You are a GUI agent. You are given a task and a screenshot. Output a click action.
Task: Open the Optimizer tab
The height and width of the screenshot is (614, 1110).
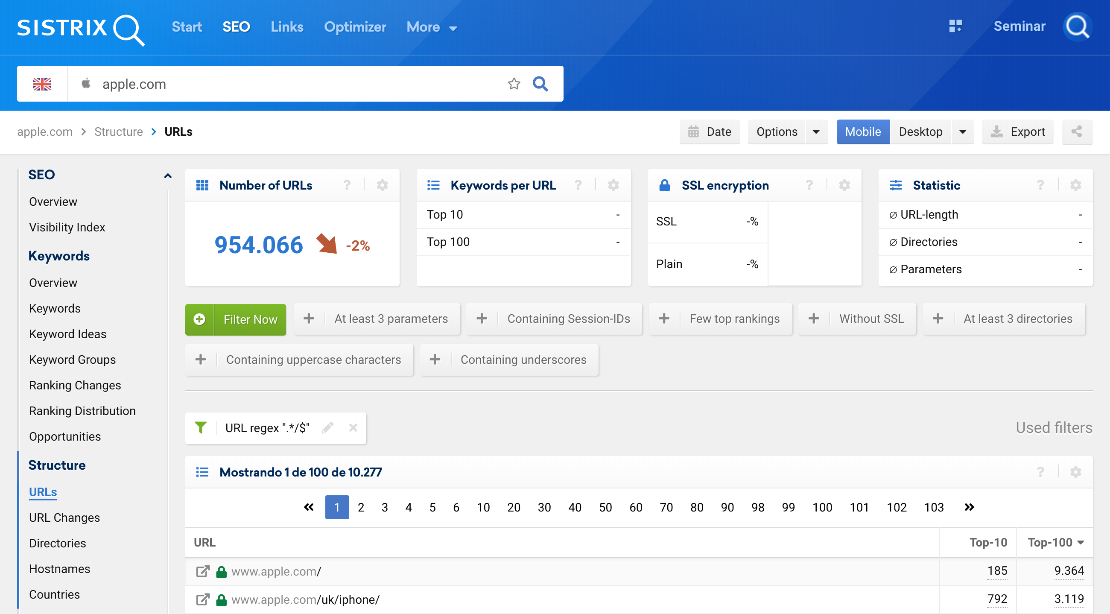pyautogui.click(x=355, y=27)
